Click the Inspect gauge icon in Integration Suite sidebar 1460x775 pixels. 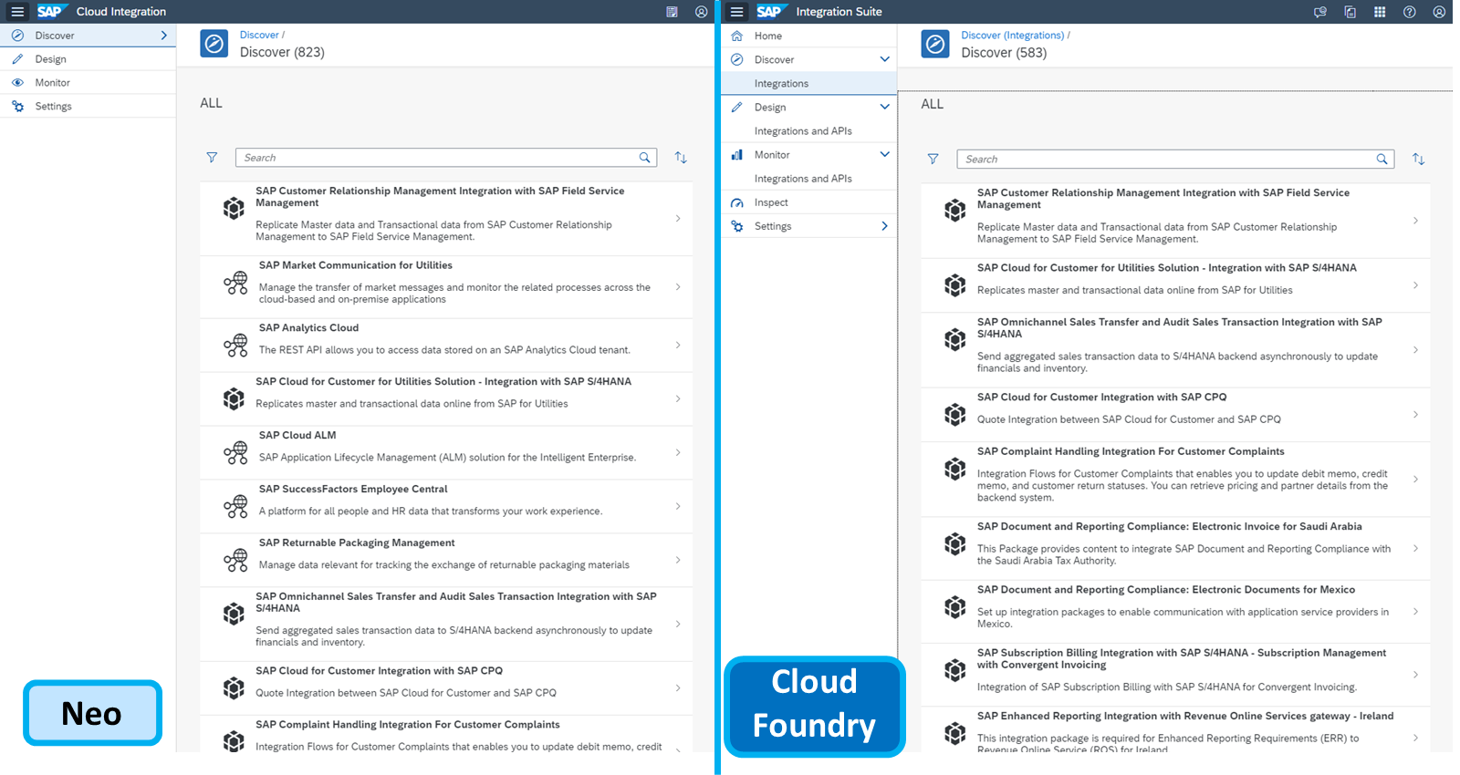tap(737, 202)
